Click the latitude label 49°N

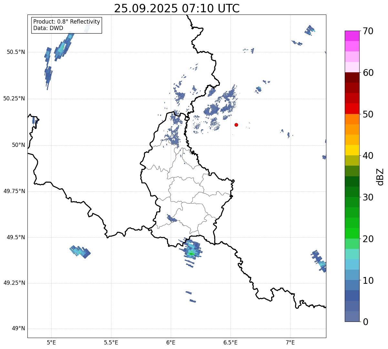(18, 329)
